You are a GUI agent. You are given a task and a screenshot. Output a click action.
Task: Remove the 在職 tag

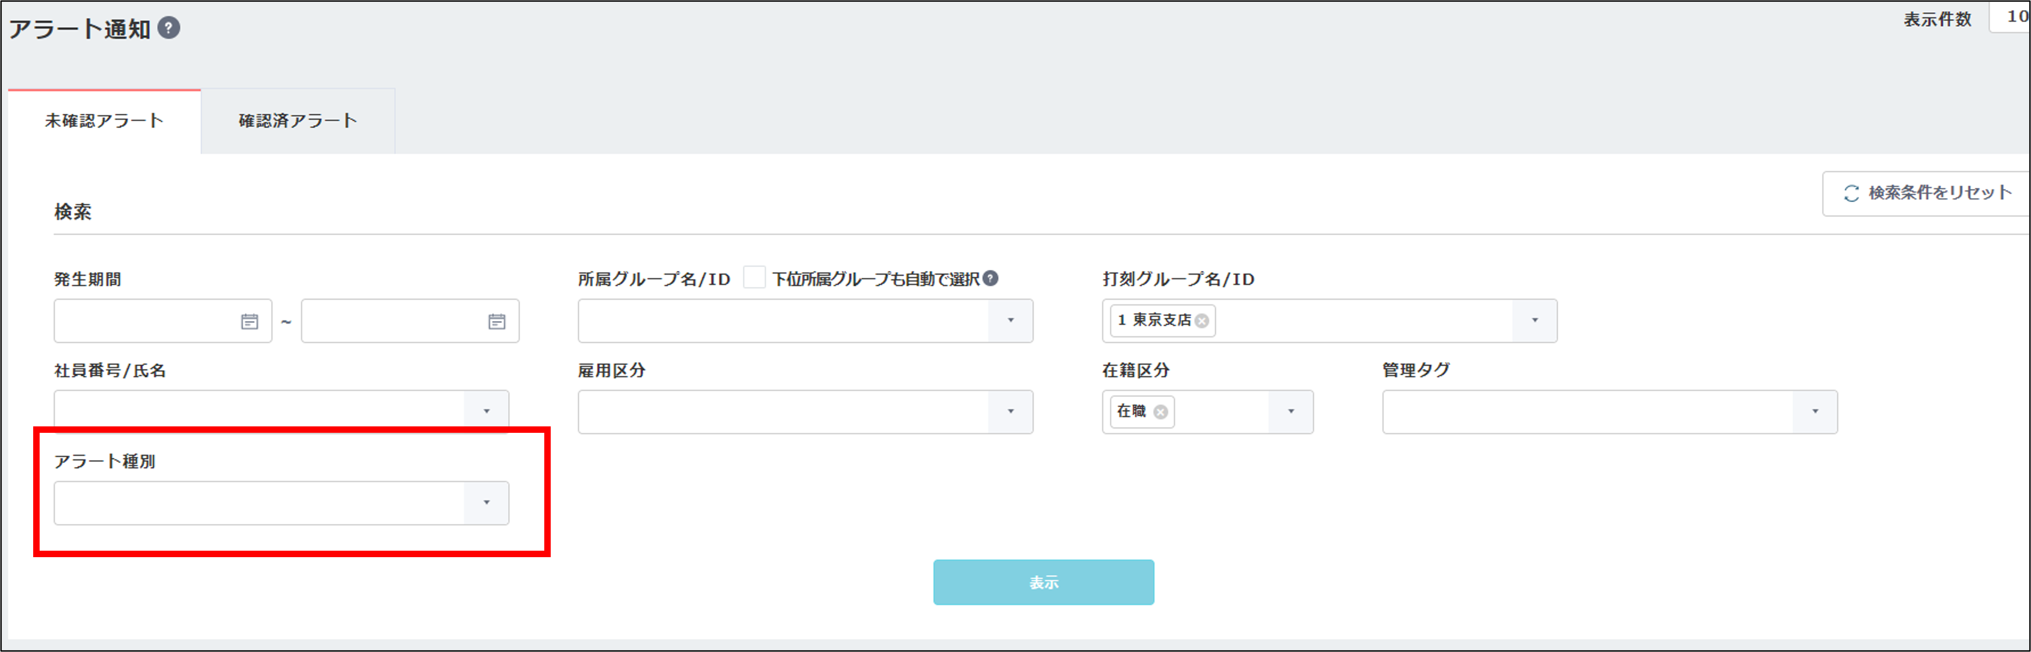pyautogui.click(x=1160, y=412)
